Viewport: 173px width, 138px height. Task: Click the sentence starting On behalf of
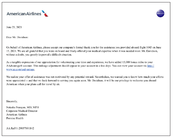[84, 51]
